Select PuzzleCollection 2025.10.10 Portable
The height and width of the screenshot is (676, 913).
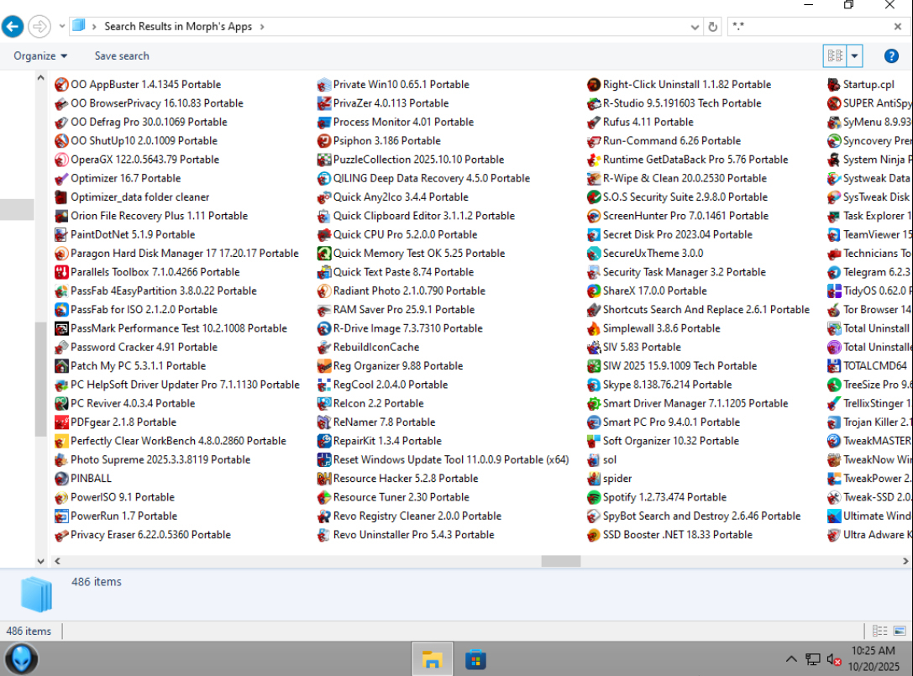coord(411,160)
